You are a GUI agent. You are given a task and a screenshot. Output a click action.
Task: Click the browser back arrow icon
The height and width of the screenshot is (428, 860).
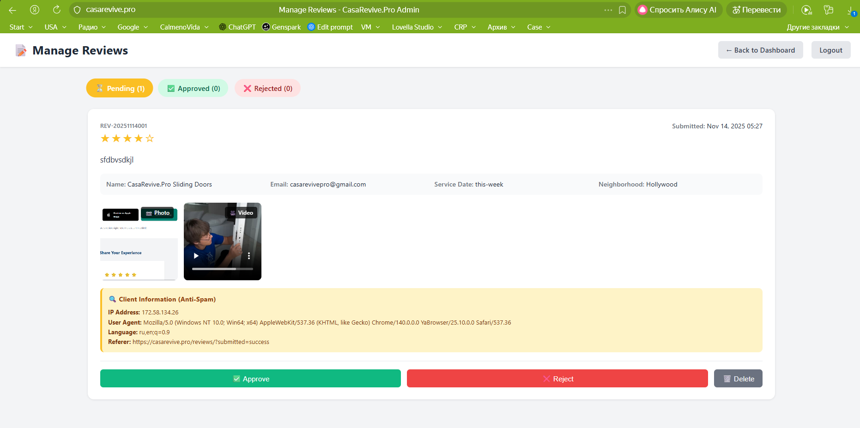[x=12, y=10]
